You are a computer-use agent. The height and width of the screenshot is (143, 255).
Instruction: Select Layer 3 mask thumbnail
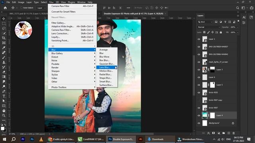click(x=212, y=70)
